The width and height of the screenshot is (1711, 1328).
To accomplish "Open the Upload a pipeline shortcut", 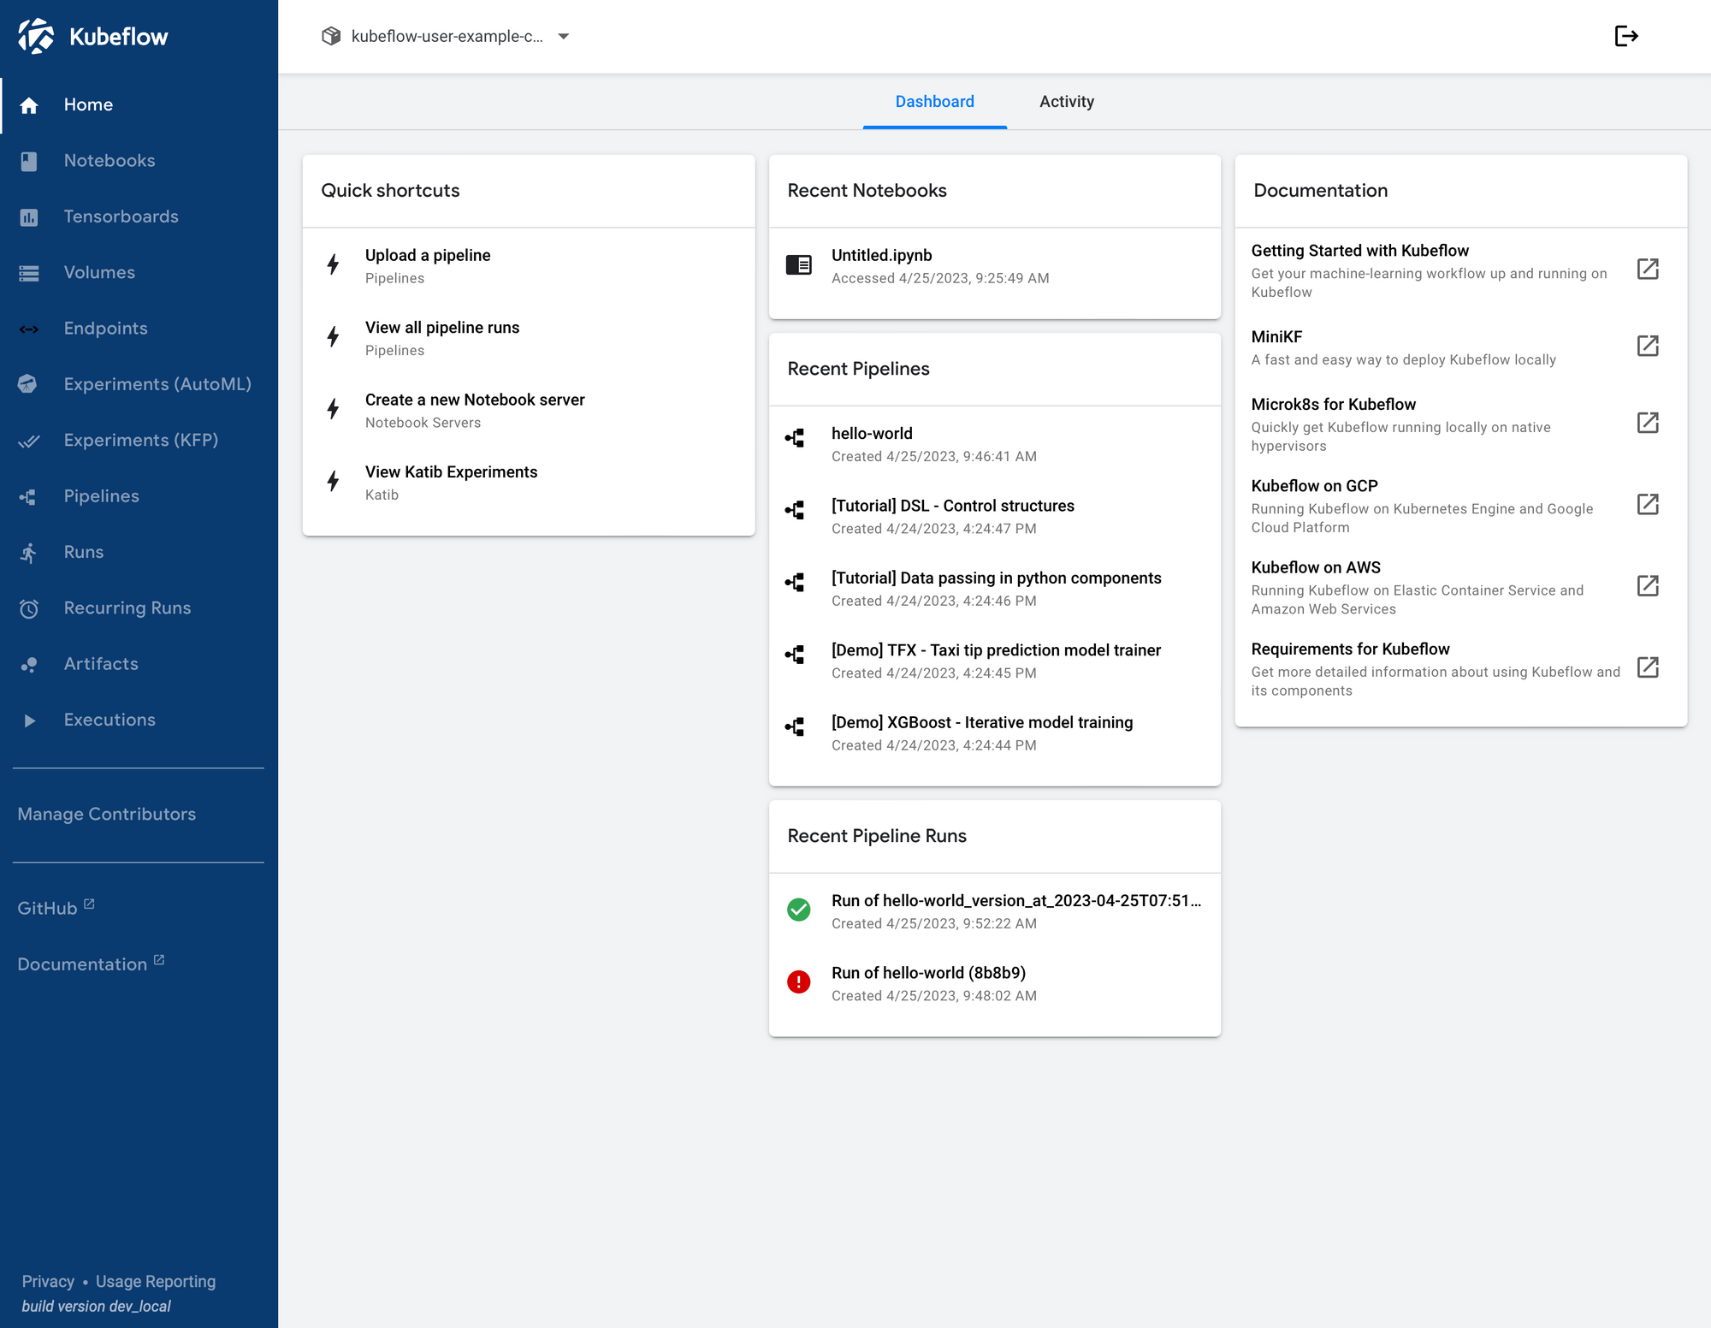I will coord(529,265).
